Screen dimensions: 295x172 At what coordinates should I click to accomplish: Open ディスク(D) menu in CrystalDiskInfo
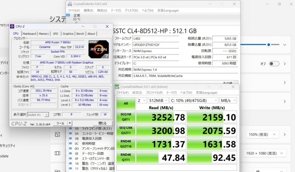(x=131, y=11)
